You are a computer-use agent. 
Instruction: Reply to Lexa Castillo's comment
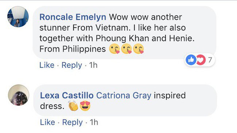[73, 122]
